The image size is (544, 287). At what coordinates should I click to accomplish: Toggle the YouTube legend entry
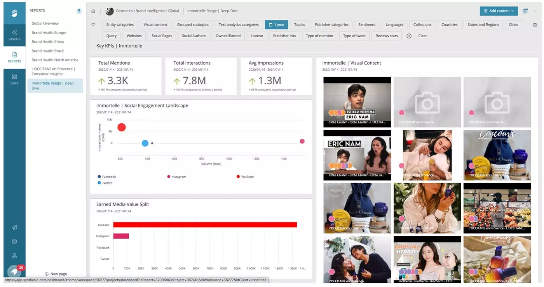click(x=247, y=177)
